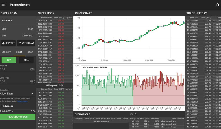Image resolution: width=221 pixels, height=129 pixels.
Task: Switch to the Stop order tab
Action: [x=30, y=52]
